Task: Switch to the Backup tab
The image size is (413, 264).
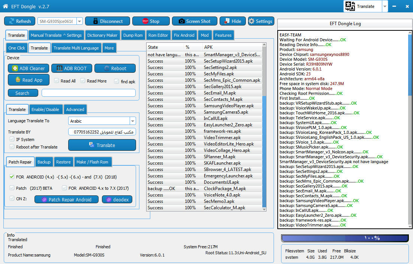Action: (44, 162)
